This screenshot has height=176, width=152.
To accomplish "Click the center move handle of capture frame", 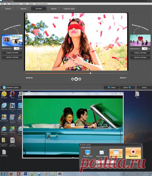I will pos(73,125).
